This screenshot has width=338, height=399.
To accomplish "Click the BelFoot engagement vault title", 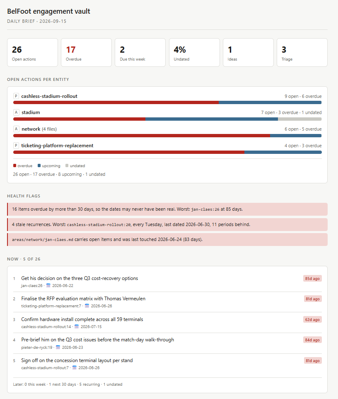I will point(48,11).
